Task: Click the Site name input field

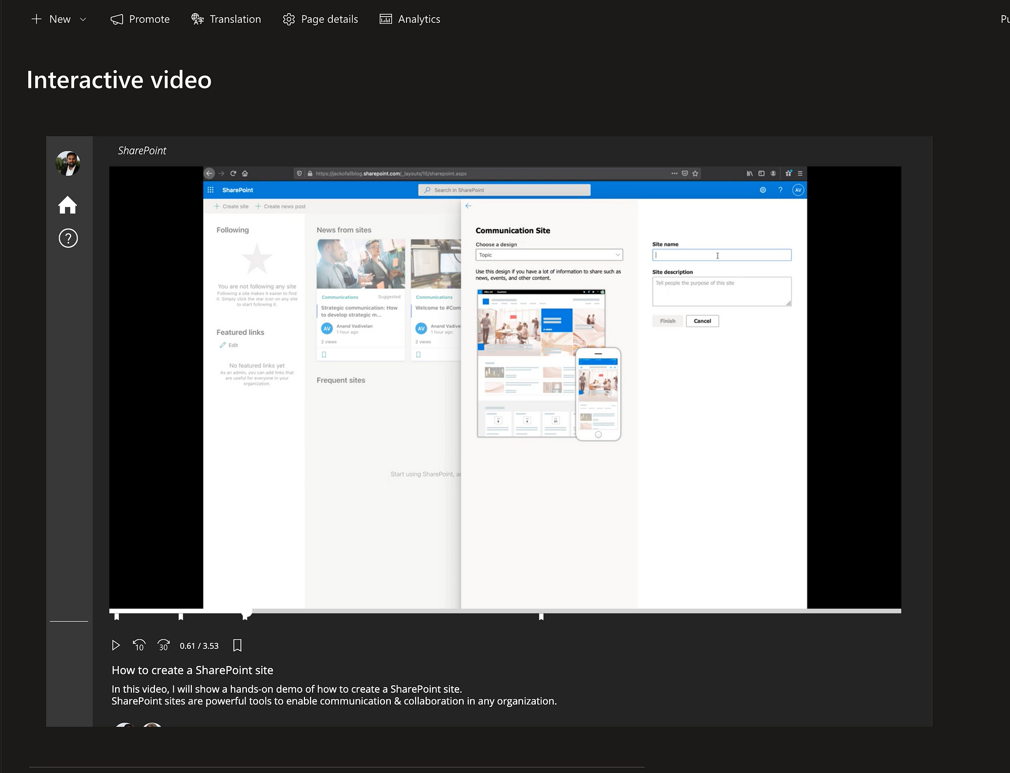Action: 721,255
